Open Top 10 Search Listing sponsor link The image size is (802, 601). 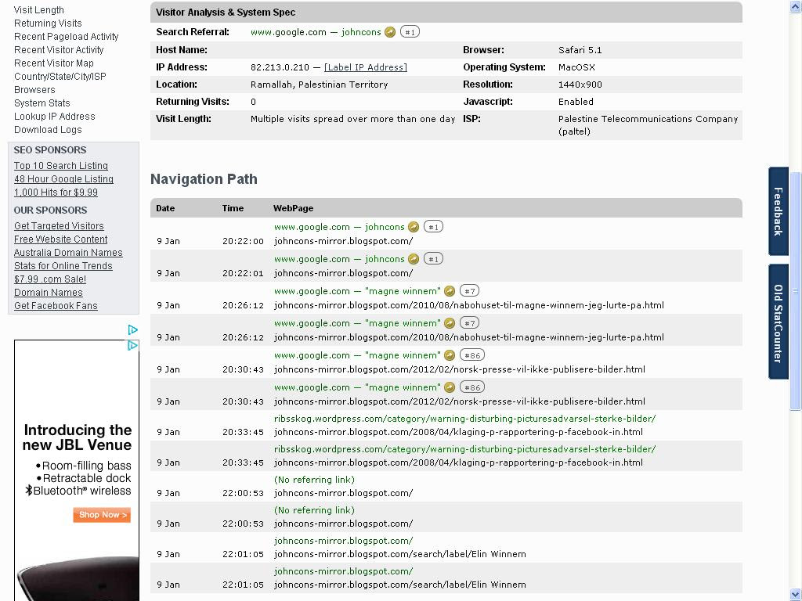[61, 166]
